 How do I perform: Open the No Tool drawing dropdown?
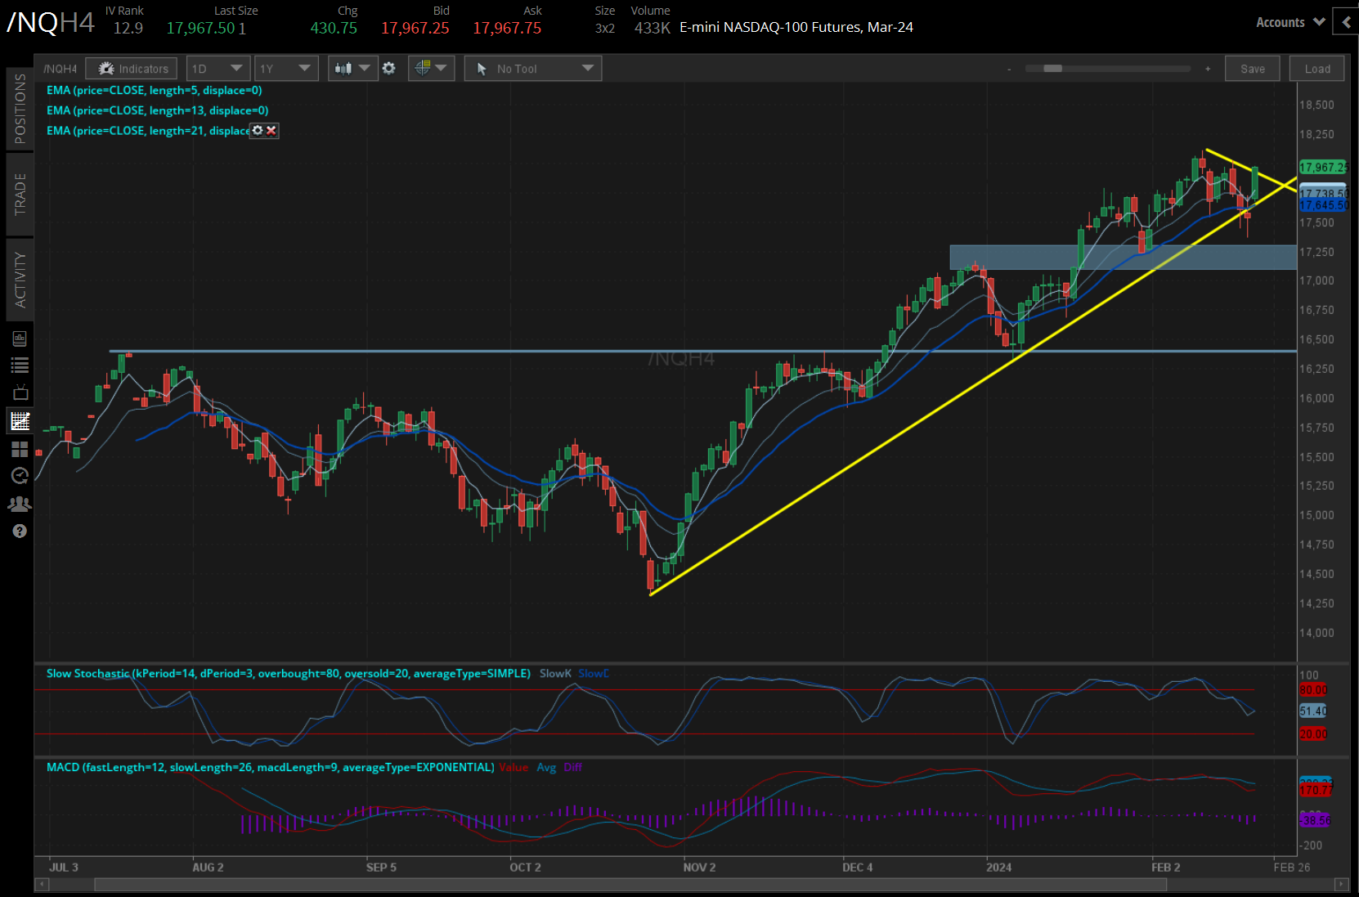coord(532,68)
